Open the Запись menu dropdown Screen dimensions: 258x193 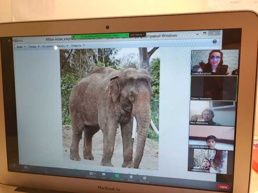pyautogui.click(x=62, y=46)
